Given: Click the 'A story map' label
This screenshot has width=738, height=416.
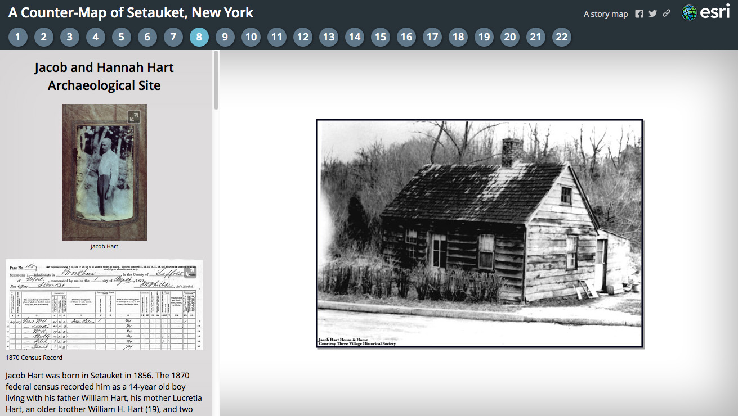Looking at the screenshot, I should click(x=605, y=13).
